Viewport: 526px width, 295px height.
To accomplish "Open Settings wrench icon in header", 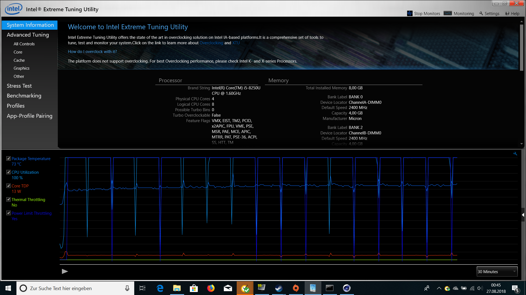I will [481, 13].
